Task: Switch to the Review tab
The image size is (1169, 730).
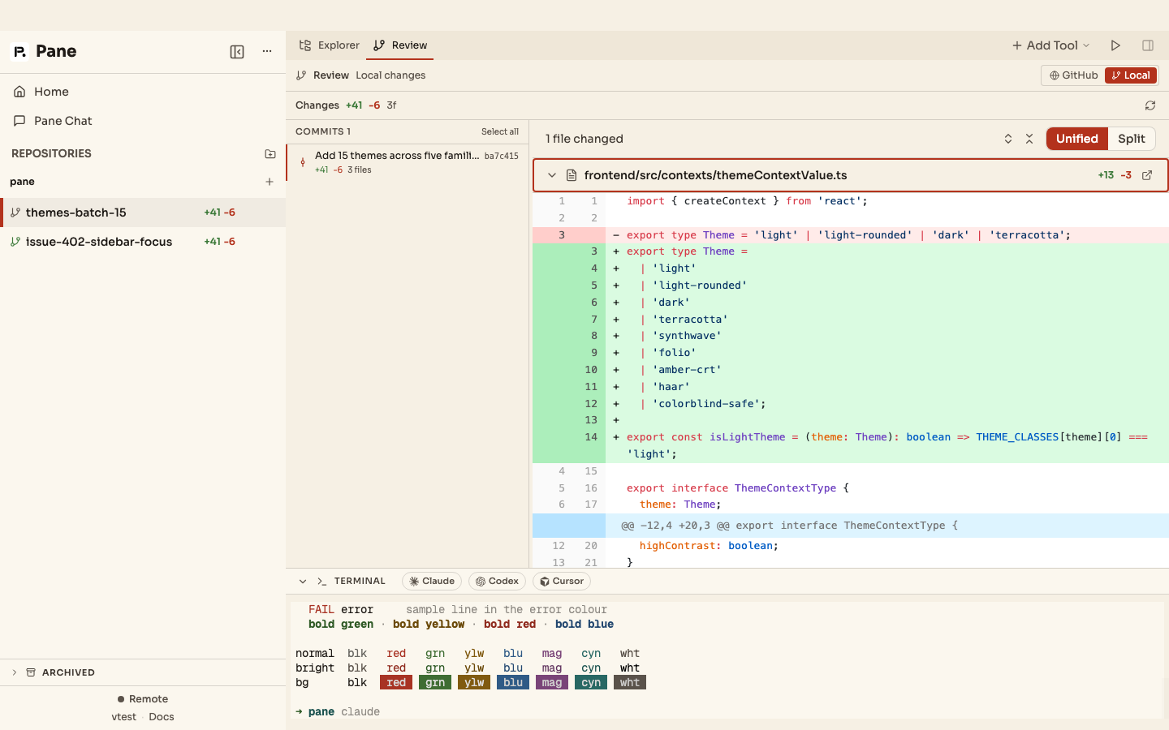Action: pyautogui.click(x=400, y=45)
